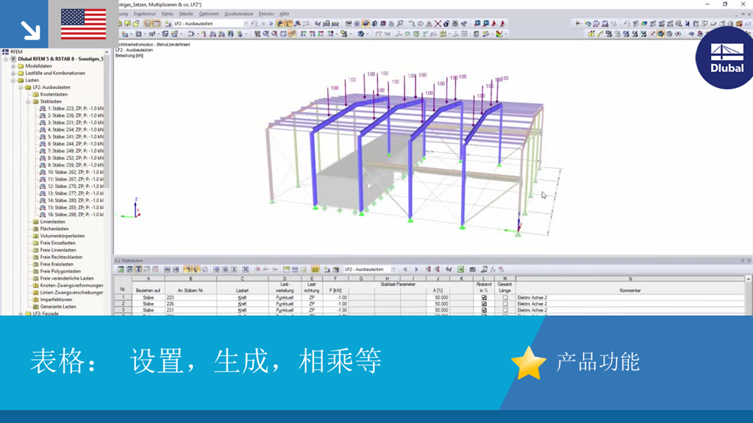Click the highlighted blue check icon in right toolbar
Image resolution: width=753 pixels, height=423 pixels.
[661, 34]
